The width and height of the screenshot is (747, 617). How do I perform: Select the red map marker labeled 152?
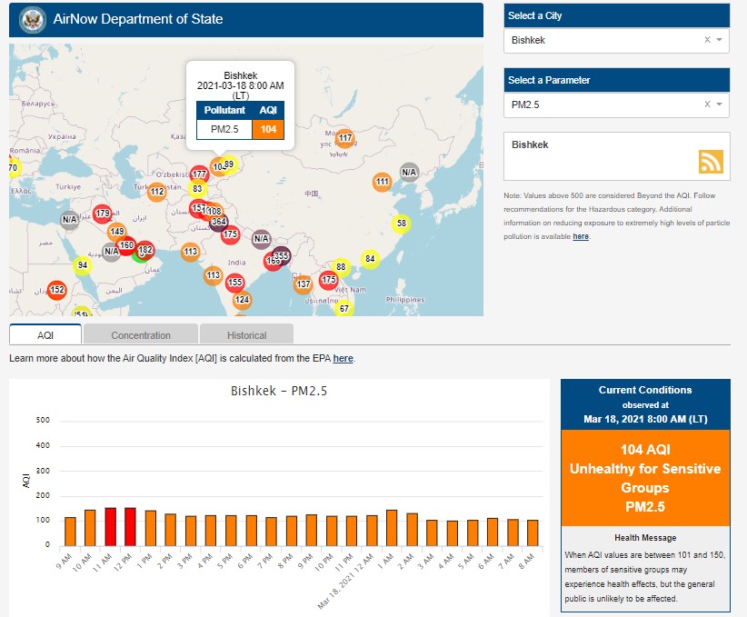point(57,291)
